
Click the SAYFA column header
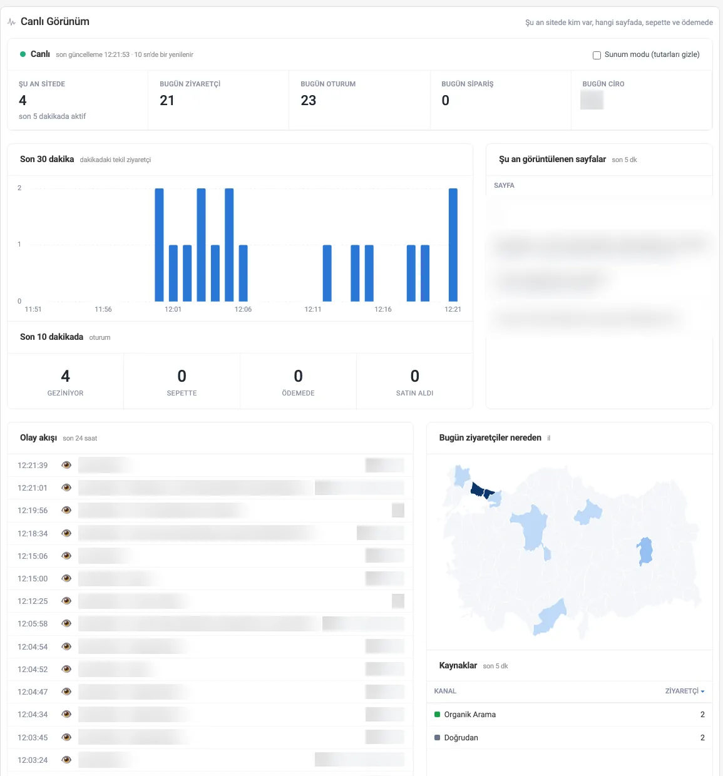coord(504,185)
